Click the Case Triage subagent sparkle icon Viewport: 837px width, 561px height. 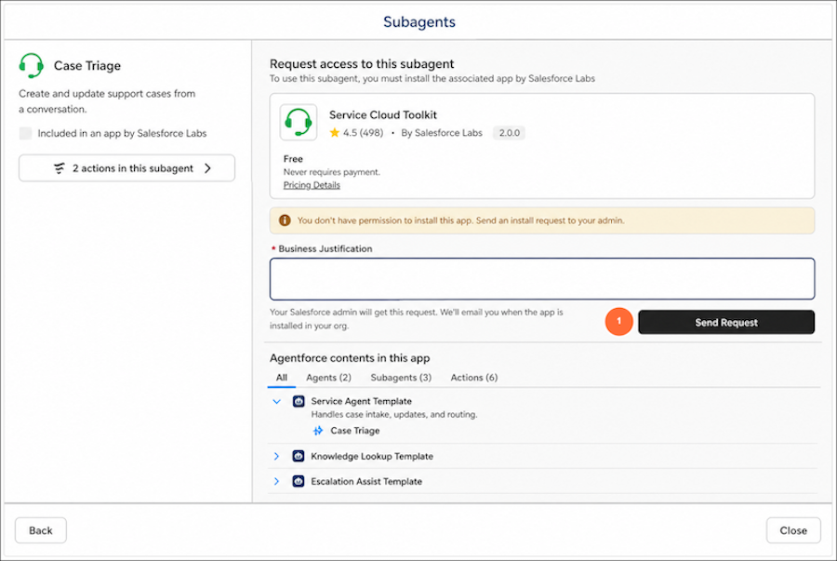pyautogui.click(x=318, y=430)
